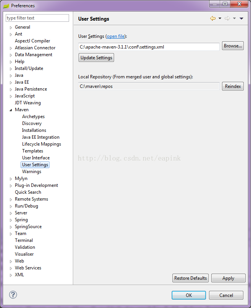Open Maven Templates page
This screenshot has width=251, height=308.
[32, 151]
